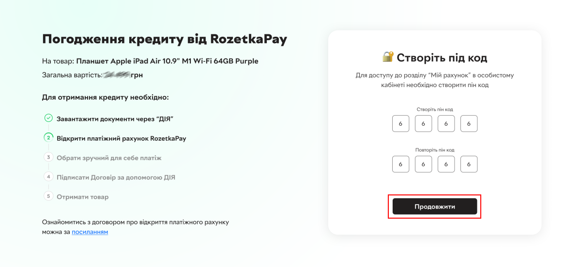Select second digit of Повторіть пін код
The width and height of the screenshot is (581, 267).
[x=423, y=164]
